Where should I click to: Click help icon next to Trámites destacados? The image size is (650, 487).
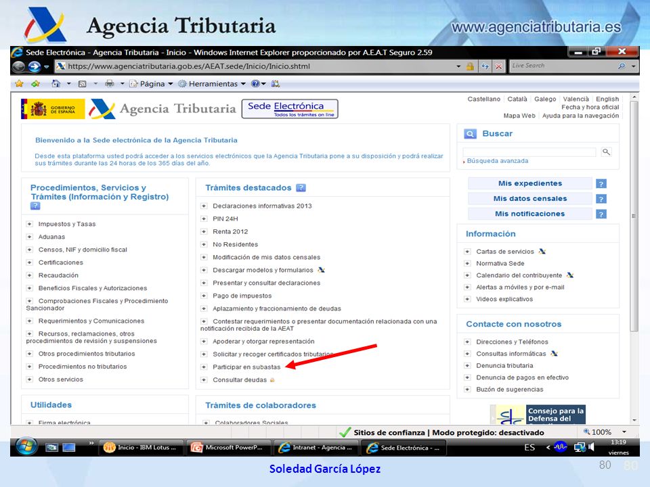click(301, 188)
